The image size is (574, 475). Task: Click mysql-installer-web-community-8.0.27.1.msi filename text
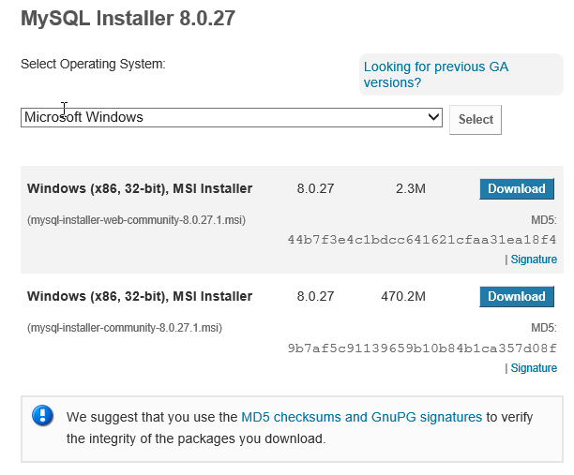tap(136, 220)
